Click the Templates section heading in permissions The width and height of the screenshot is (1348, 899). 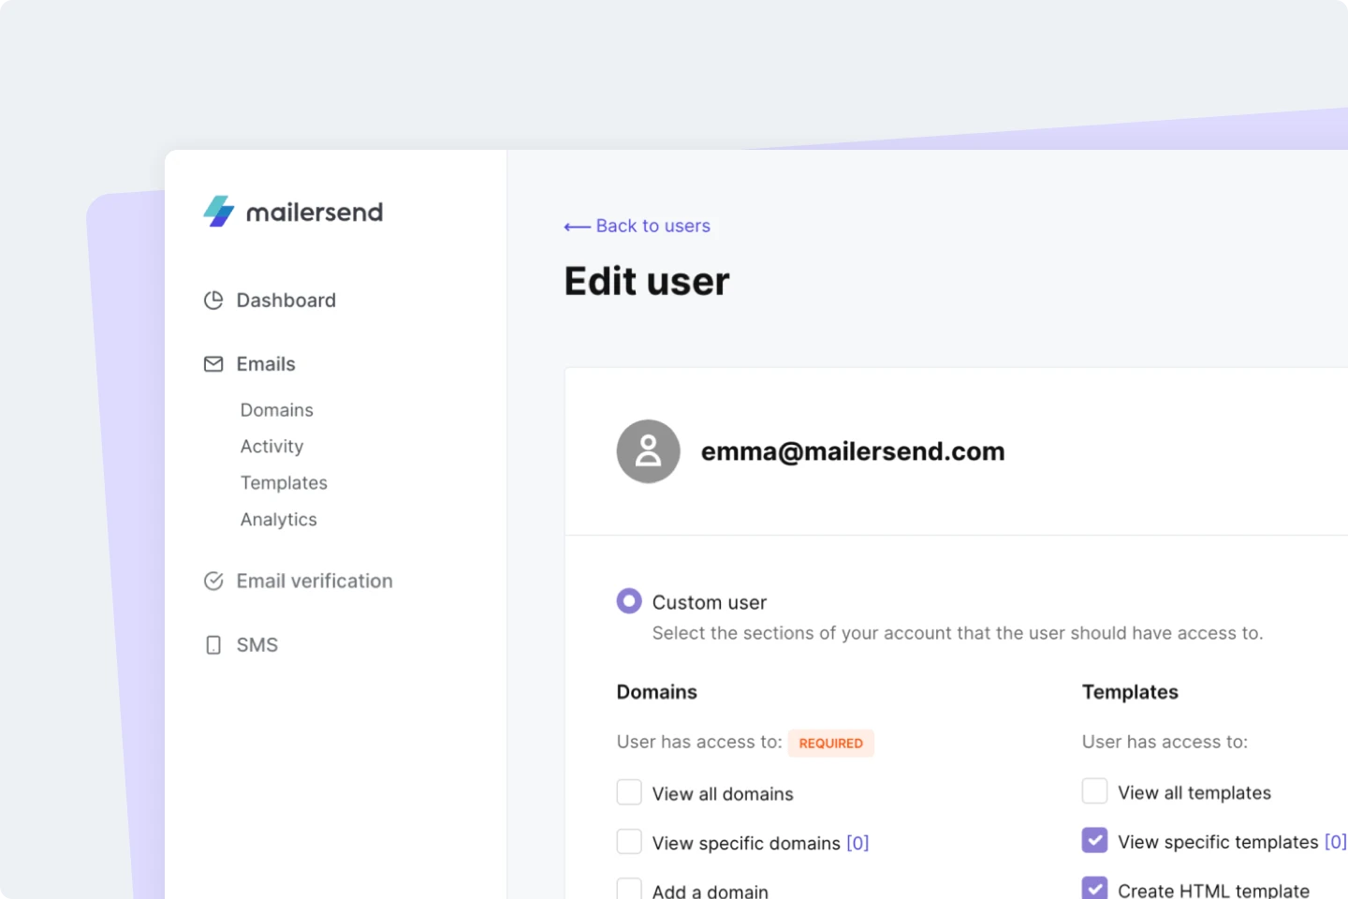pyautogui.click(x=1130, y=692)
